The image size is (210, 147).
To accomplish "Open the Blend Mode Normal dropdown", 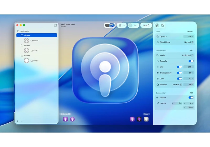I will tap(189, 42).
